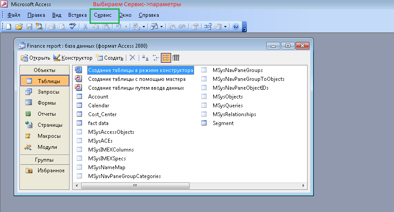Open Избранное group
The height and width of the screenshot is (212, 394).
point(45,170)
